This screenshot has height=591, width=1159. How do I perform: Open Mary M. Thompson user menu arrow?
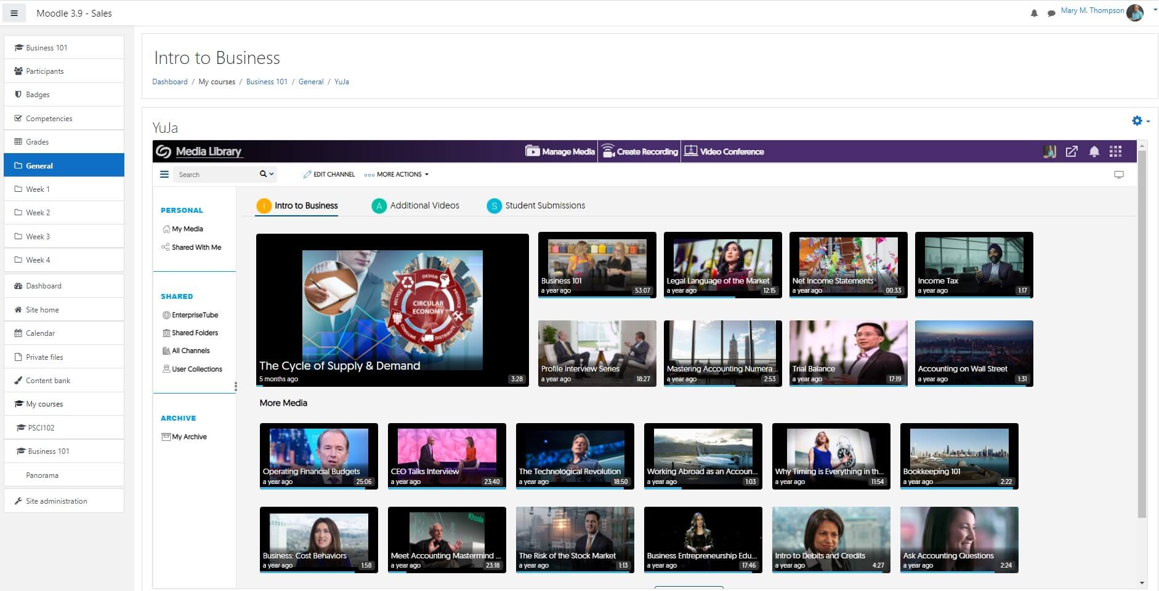(1155, 10)
